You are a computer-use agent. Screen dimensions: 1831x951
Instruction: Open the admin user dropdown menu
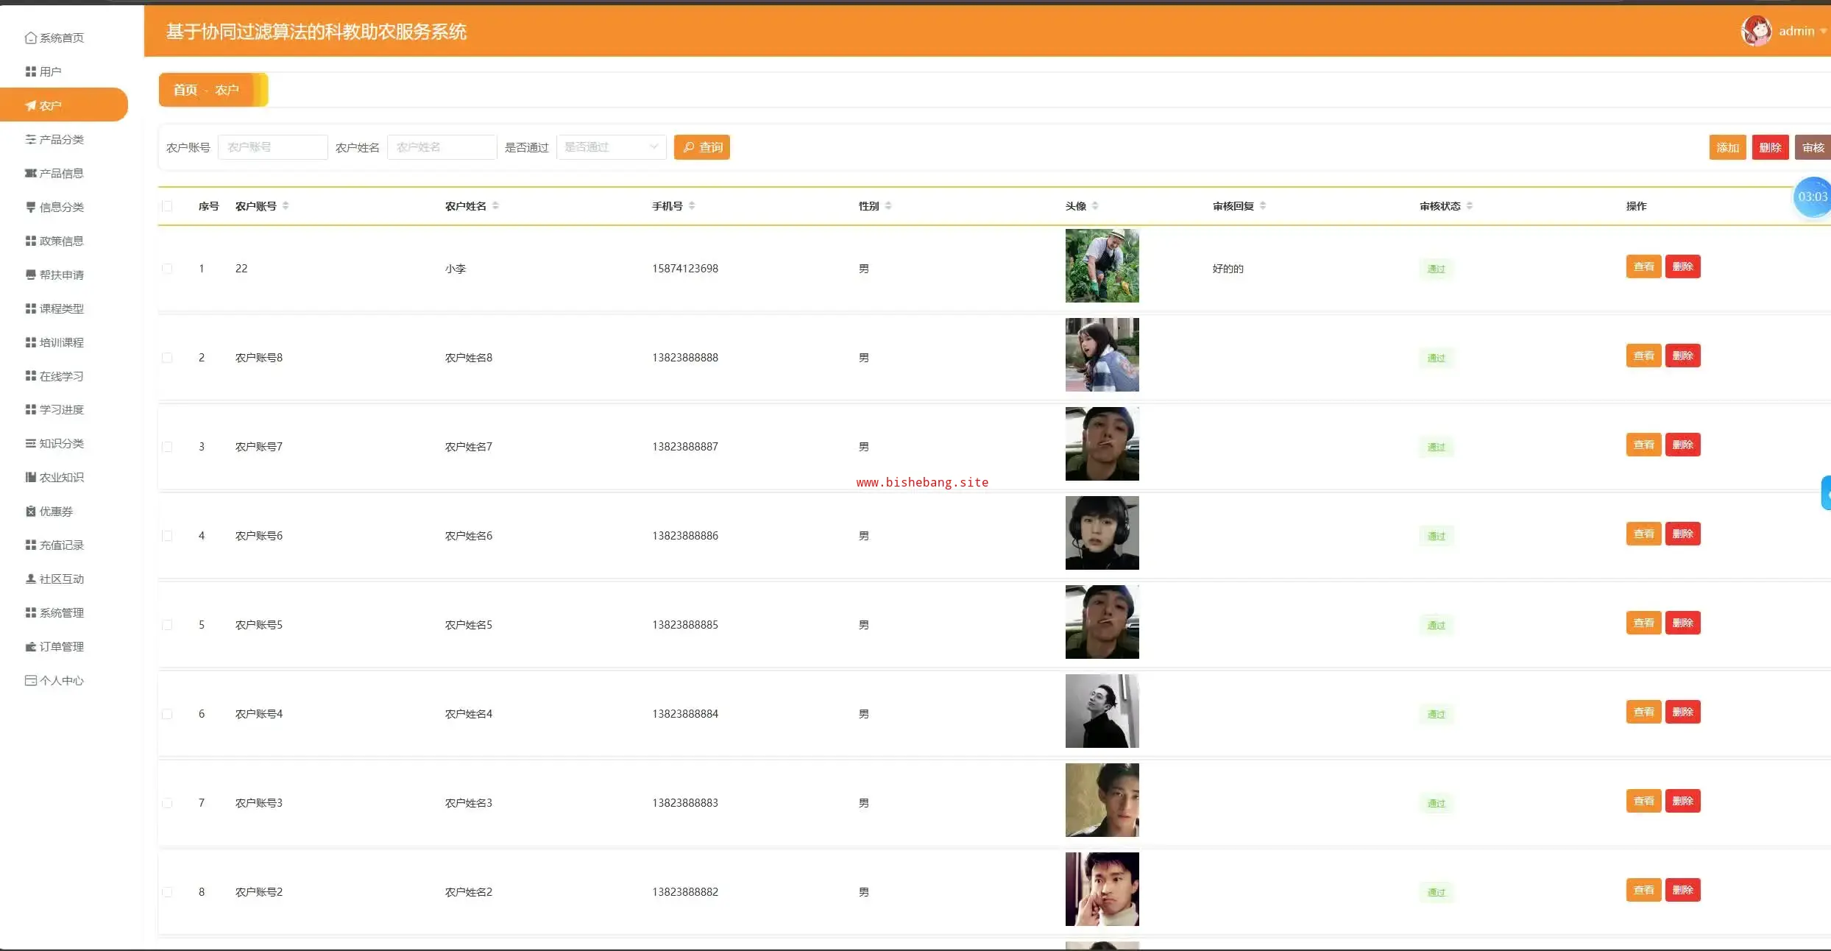point(1796,31)
